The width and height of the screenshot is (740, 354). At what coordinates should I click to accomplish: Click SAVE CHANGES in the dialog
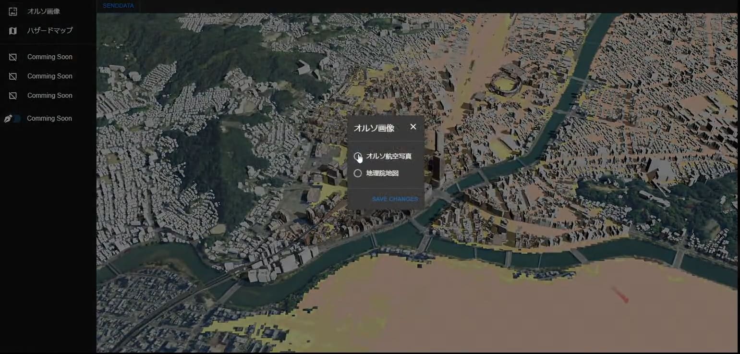coord(395,199)
